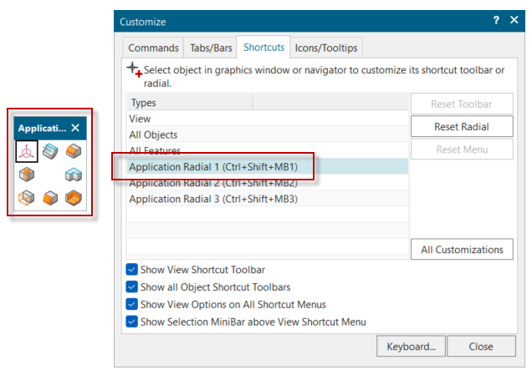Click the All Customizations button
This screenshot has width=532, height=375.
[x=462, y=250]
